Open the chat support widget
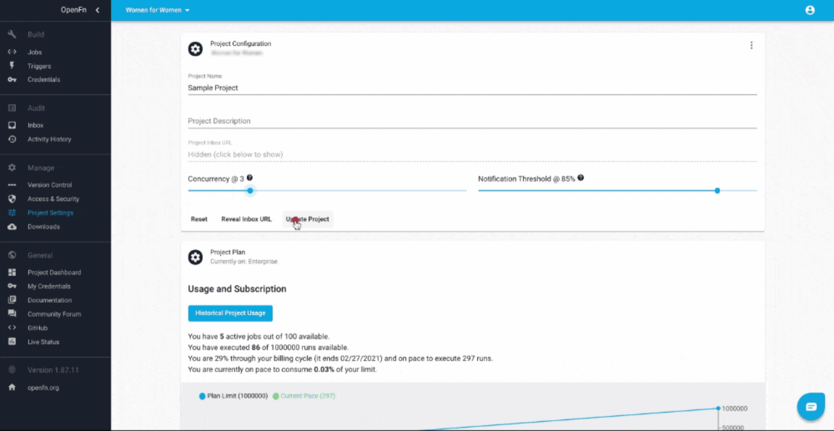The image size is (834, 431). pyautogui.click(x=811, y=407)
